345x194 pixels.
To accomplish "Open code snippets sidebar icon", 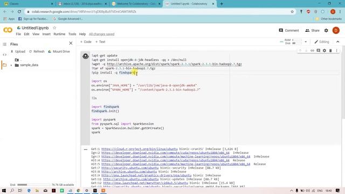I will pyautogui.click(x=5, y=54).
